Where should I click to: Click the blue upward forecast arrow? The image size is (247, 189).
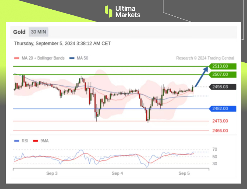tap(201, 76)
